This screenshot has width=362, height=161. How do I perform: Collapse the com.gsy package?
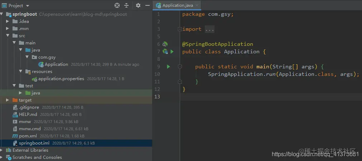(27, 57)
